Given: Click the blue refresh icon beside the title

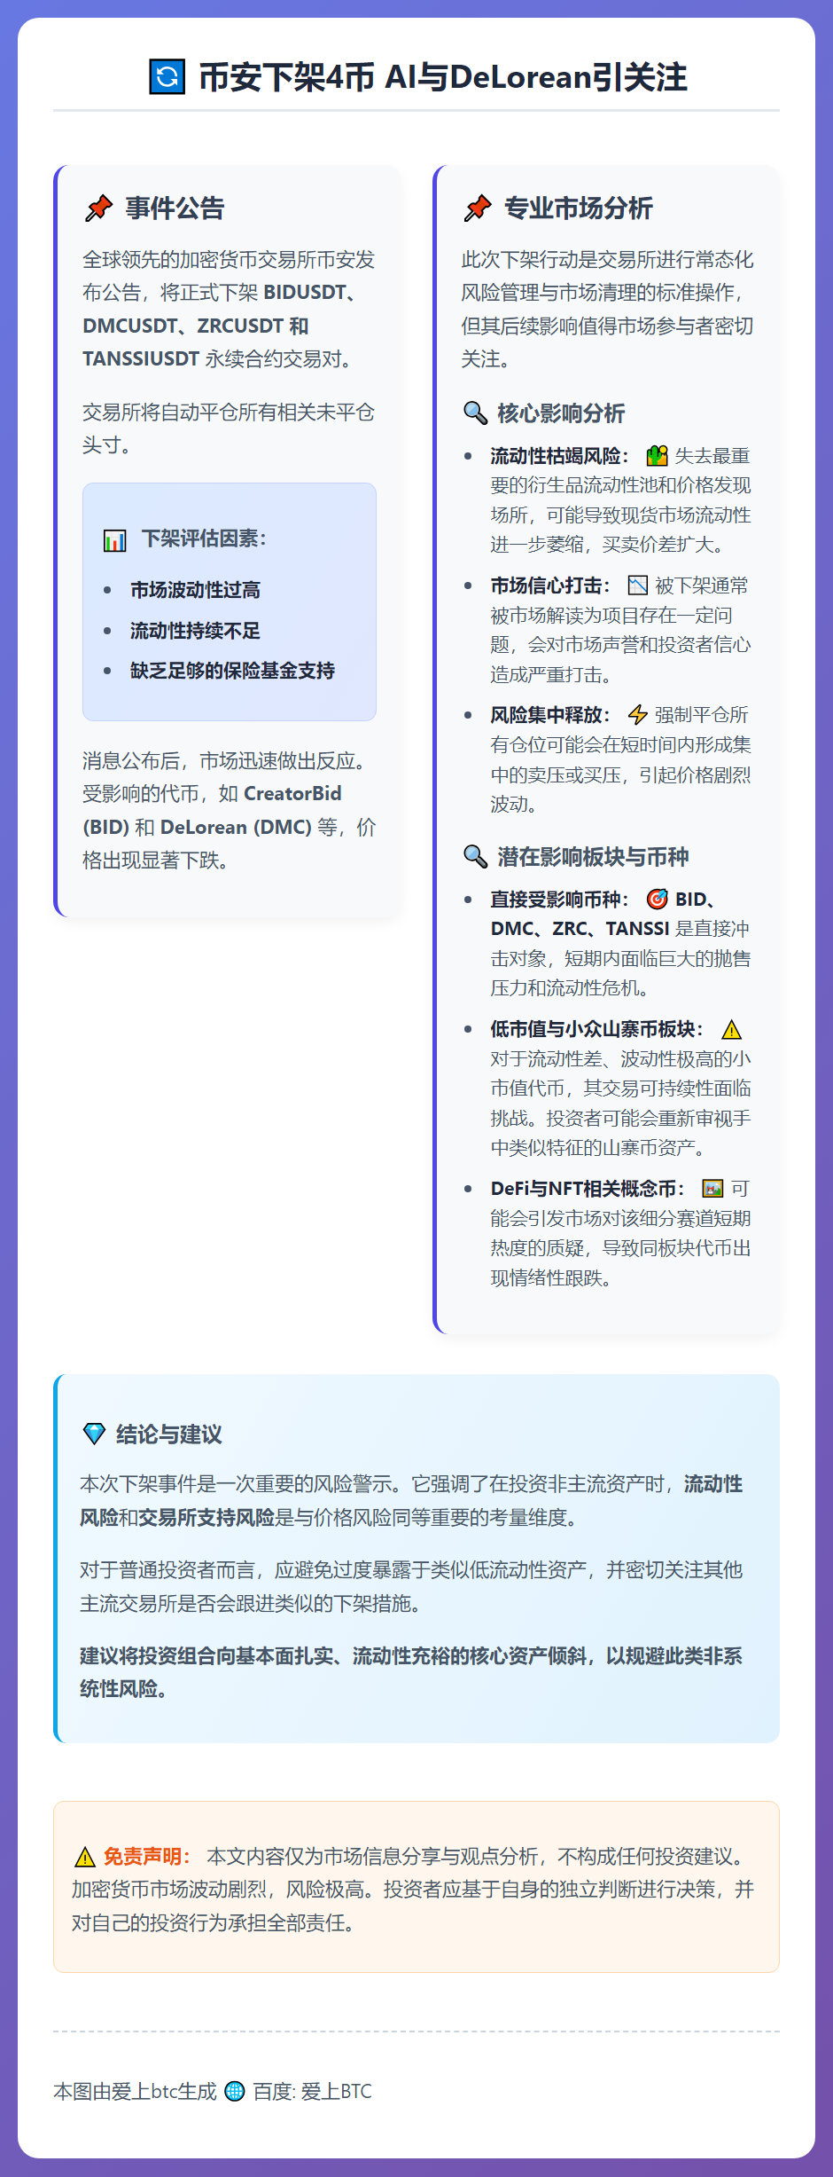Looking at the screenshot, I should point(167,77).
